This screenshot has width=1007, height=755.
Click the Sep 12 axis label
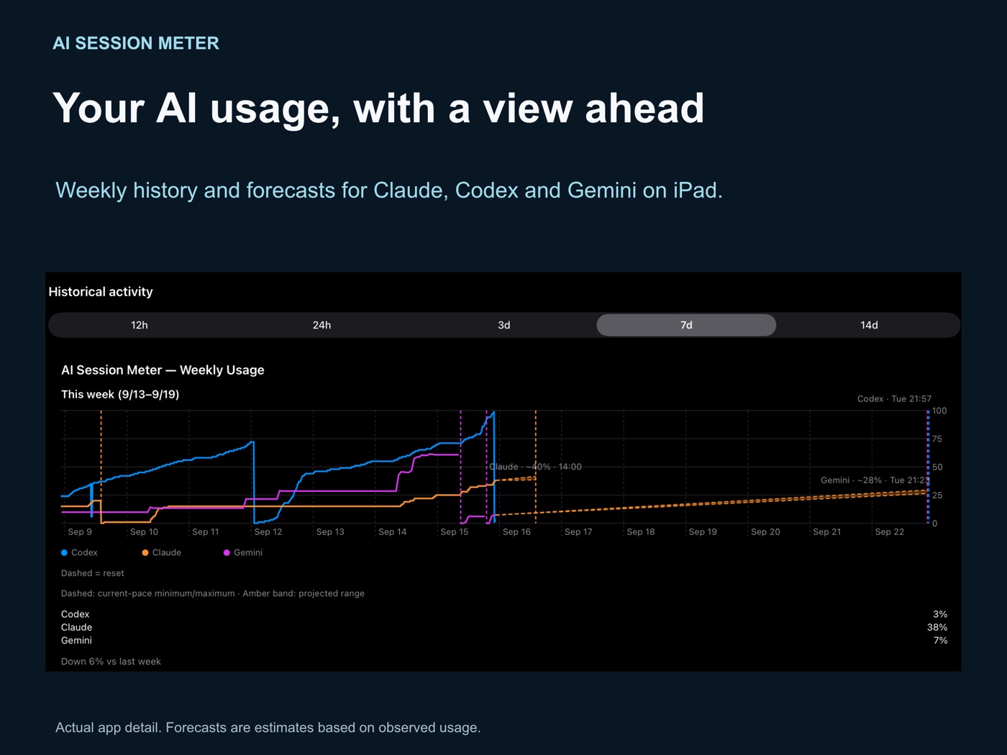268,532
